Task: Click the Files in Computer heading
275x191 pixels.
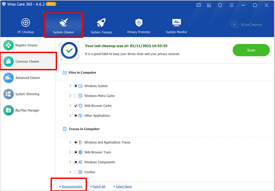Action: (82, 72)
